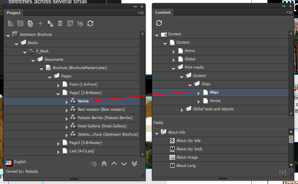Open the Project panel flyout menu
The width and height of the screenshot is (298, 184).
click(141, 13)
